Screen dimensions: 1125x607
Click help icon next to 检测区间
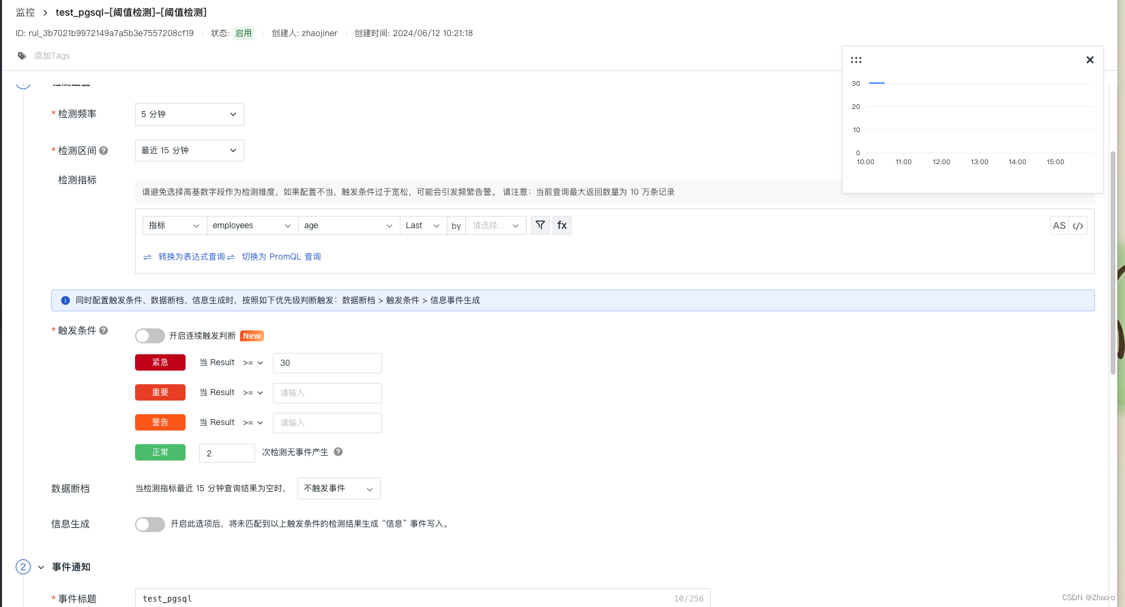point(104,151)
